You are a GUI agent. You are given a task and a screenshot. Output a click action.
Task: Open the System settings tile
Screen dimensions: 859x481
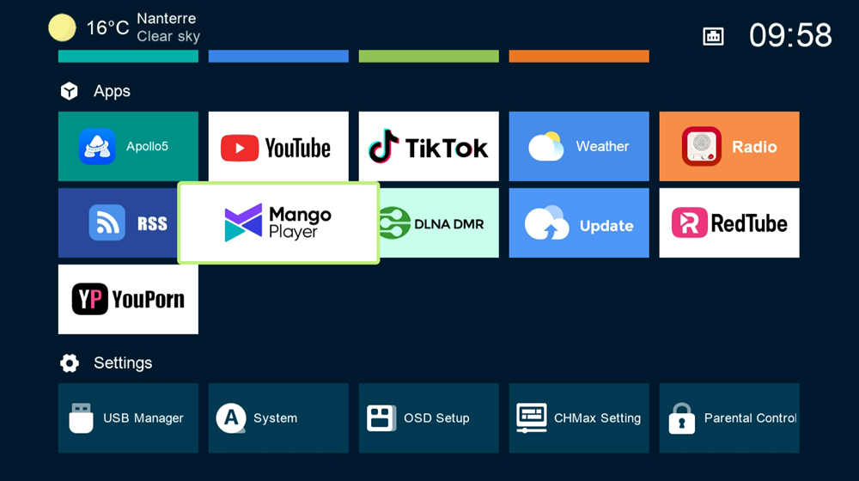coord(278,418)
